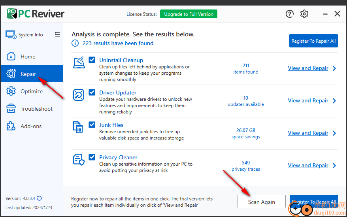Click 'Last updated: 2024/1/23' text
Screen dimensions: 347x217
coord(29,208)
